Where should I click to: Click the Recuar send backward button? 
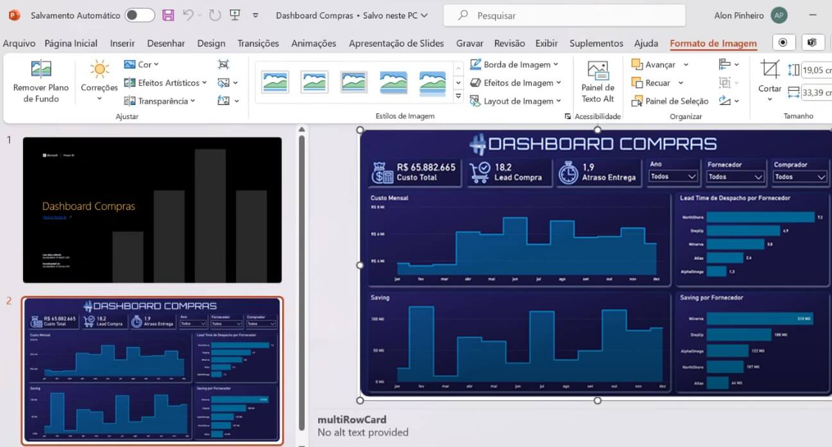point(651,83)
